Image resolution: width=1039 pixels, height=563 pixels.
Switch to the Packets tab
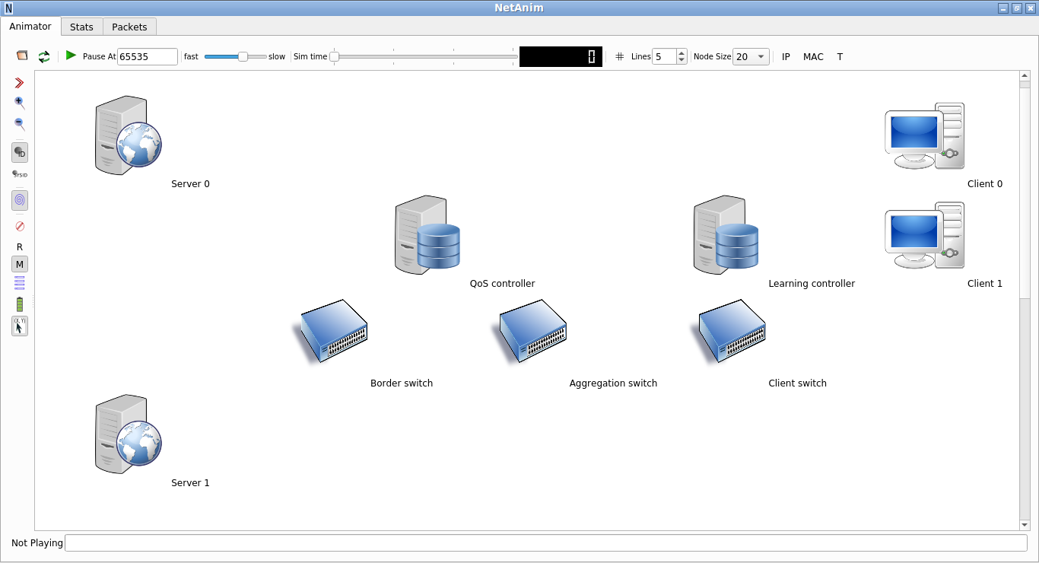click(x=129, y=27)
